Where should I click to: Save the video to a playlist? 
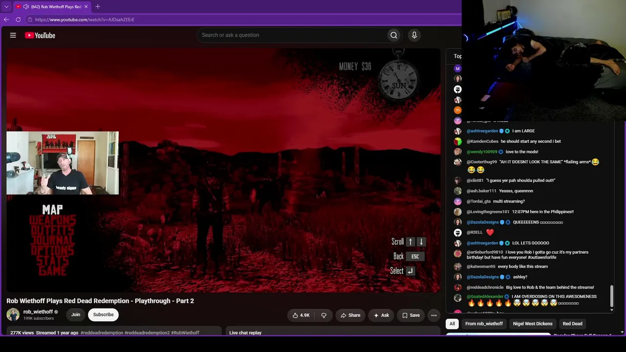point(411,315)
